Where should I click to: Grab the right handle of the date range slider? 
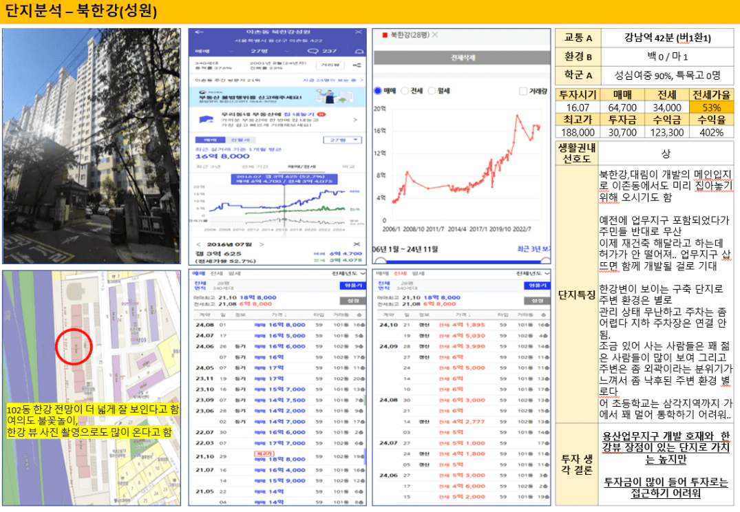click(x=546, y=260)
